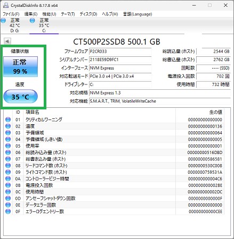Screen dimensions: 234x239
Task: Click the disk title CT500P2SSD8 500.1 GB
Action: [x=117, y=42]
